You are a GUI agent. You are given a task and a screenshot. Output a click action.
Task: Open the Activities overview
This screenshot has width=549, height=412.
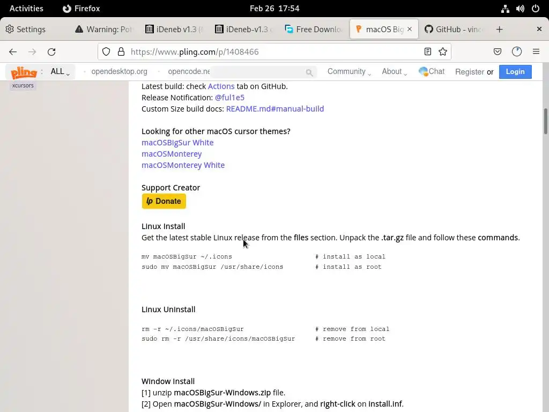point(26,9)
